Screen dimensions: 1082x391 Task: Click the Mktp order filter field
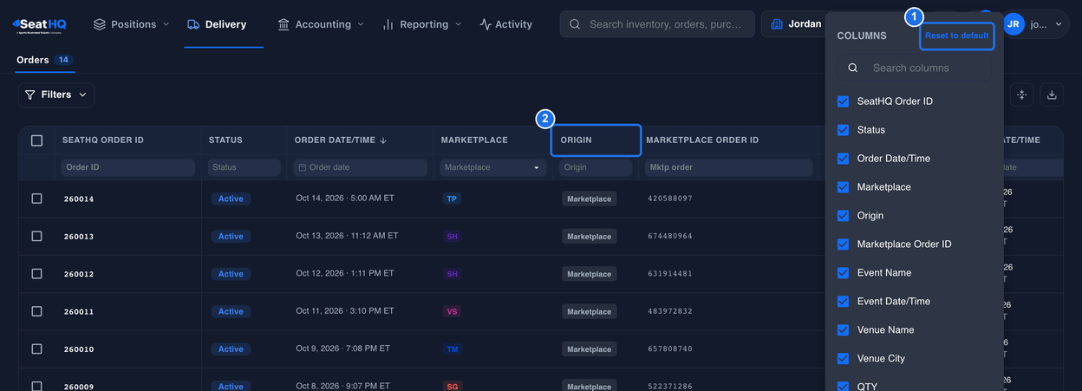(x=728, y=167)
